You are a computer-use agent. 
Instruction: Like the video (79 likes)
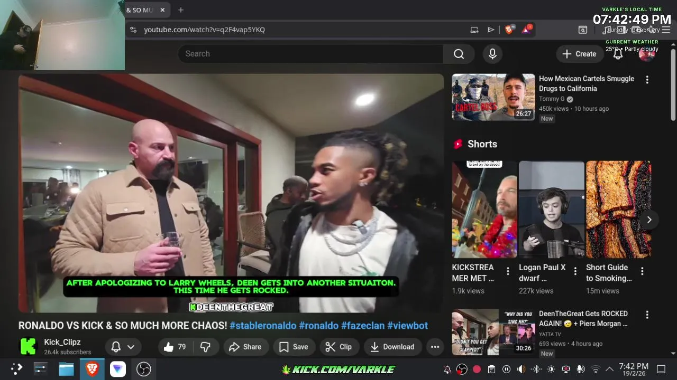pyautogui.click(x=175, y=347)
